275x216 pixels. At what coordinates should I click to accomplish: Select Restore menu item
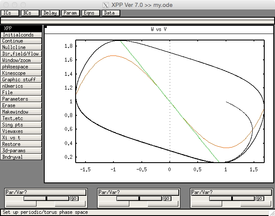pos(21,144)
